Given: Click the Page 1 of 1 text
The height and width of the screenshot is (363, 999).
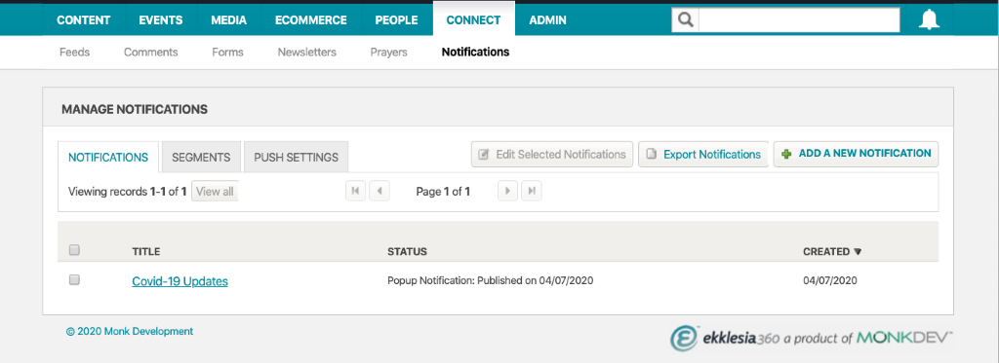Looking at the screenshot, I should pos(443,192).
